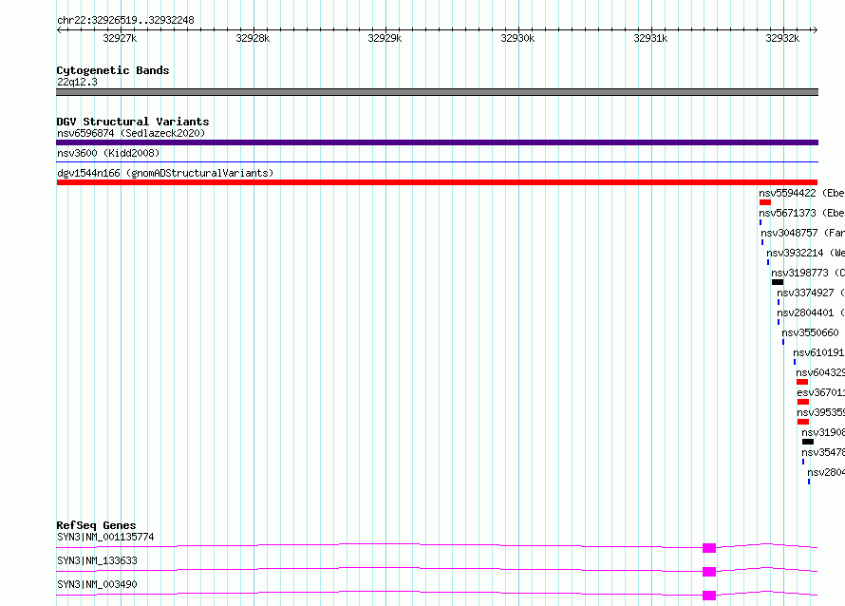Image resolution: width=845 pixels, height=606 pixels.
Task: Select the magenta exon box of SYN3|NM_003490
Action: 709,596
